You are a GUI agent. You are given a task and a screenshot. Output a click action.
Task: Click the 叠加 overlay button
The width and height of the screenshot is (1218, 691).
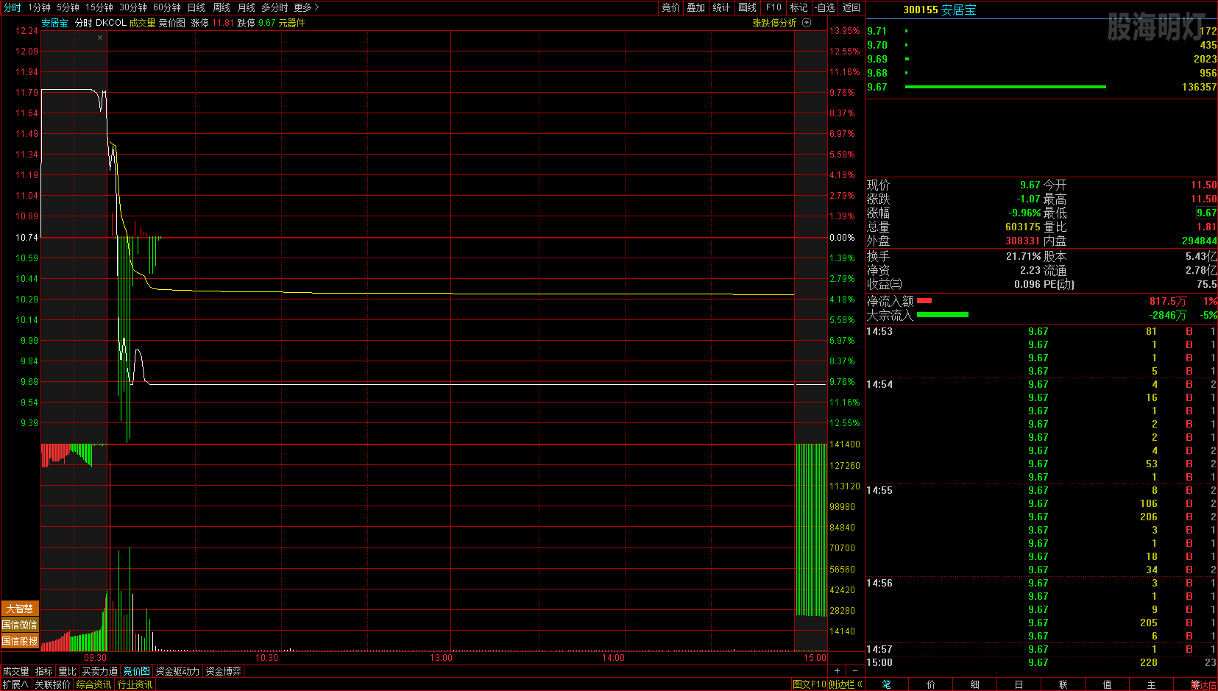pyautogui.click(x=695, y=7)
